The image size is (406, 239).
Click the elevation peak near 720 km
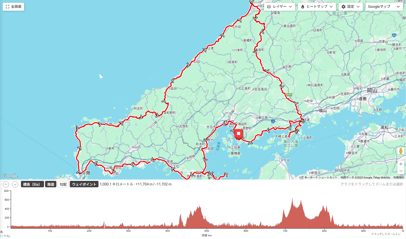click(292, 200)
